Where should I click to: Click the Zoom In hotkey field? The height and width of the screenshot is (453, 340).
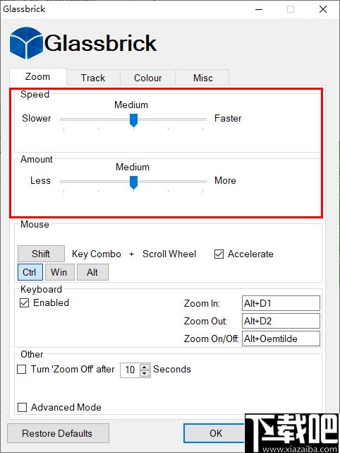(x=281, y=303)
